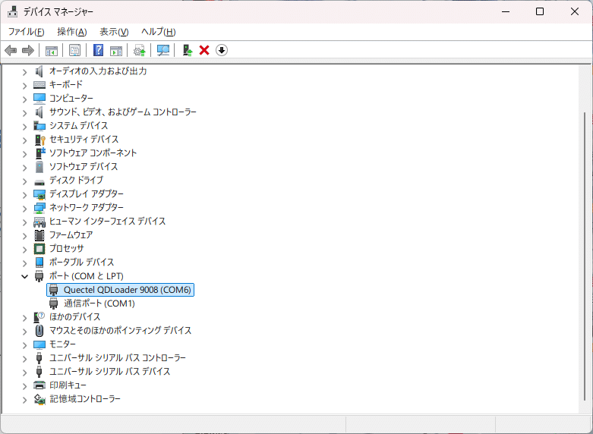Select the プロセッサ category label
This screenshot has width=593, height=434.
tap(67, 249)
